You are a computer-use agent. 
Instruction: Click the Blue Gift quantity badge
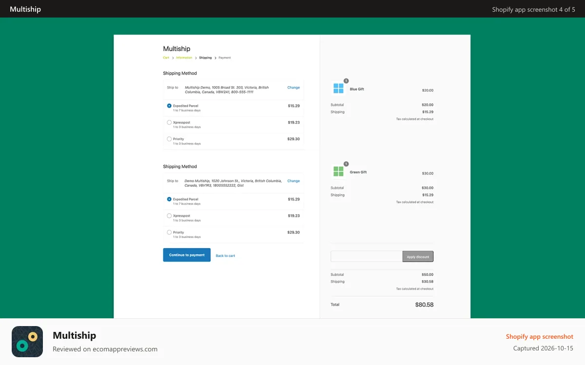click(x=346, y=81)
